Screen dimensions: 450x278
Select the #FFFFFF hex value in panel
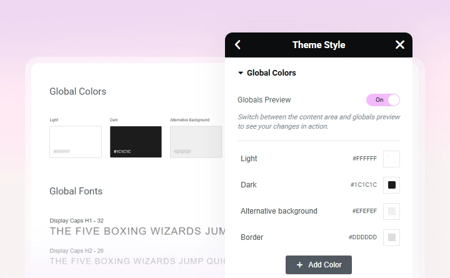(x=364, y=159)
